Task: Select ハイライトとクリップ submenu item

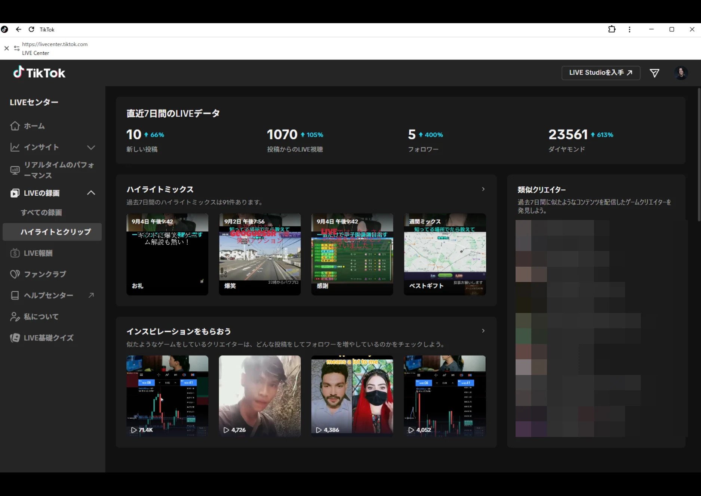Action: [x=52, y=232]
